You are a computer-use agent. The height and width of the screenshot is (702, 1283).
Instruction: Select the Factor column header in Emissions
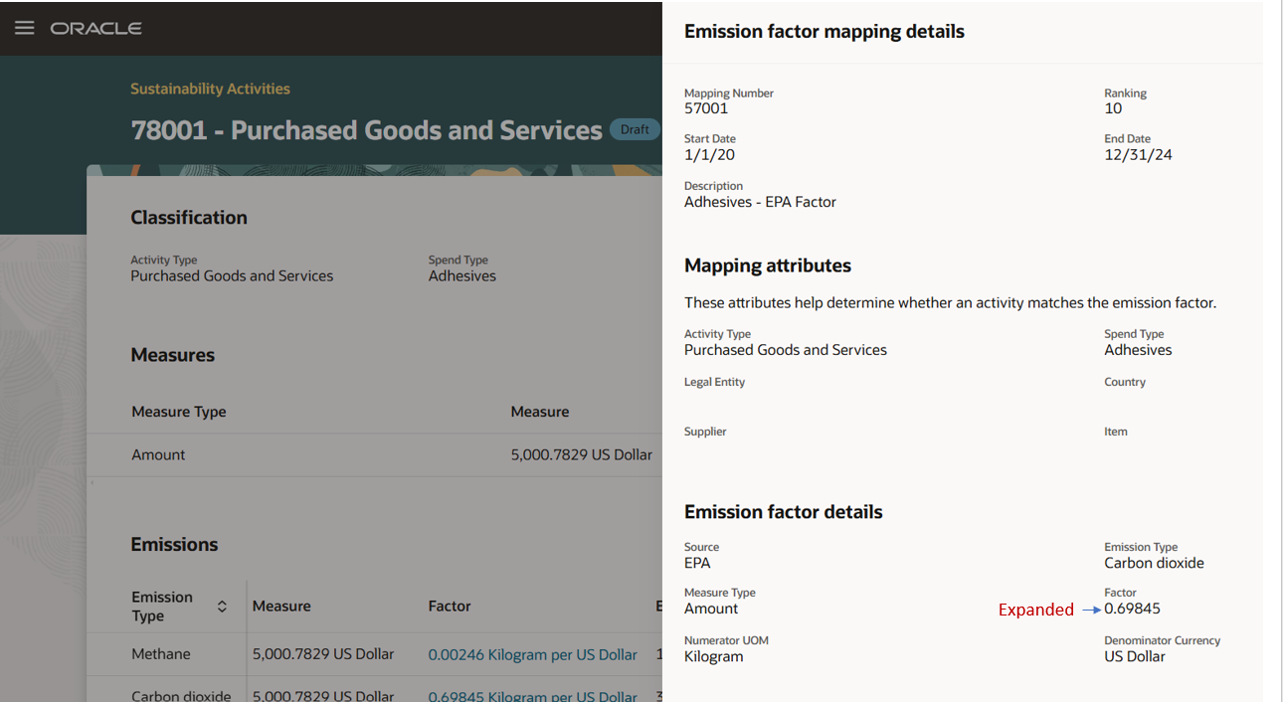pyautogui.click(x=450, y=606)
